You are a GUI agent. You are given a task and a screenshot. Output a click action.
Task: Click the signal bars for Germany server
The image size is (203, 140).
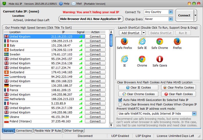81,86
